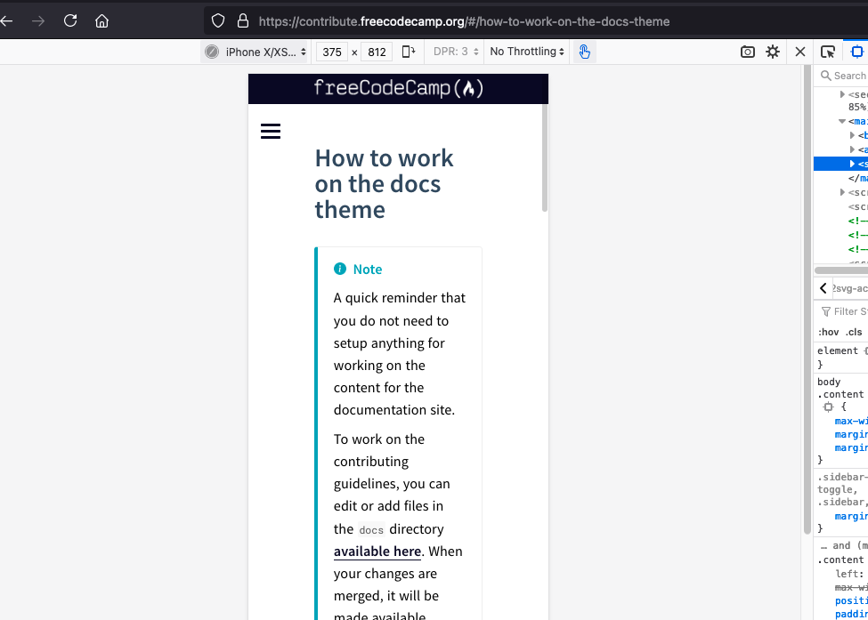Close Responsive Design Mode with the X
868x620 pixels.
pyautogui.click(x=799, y=52)
